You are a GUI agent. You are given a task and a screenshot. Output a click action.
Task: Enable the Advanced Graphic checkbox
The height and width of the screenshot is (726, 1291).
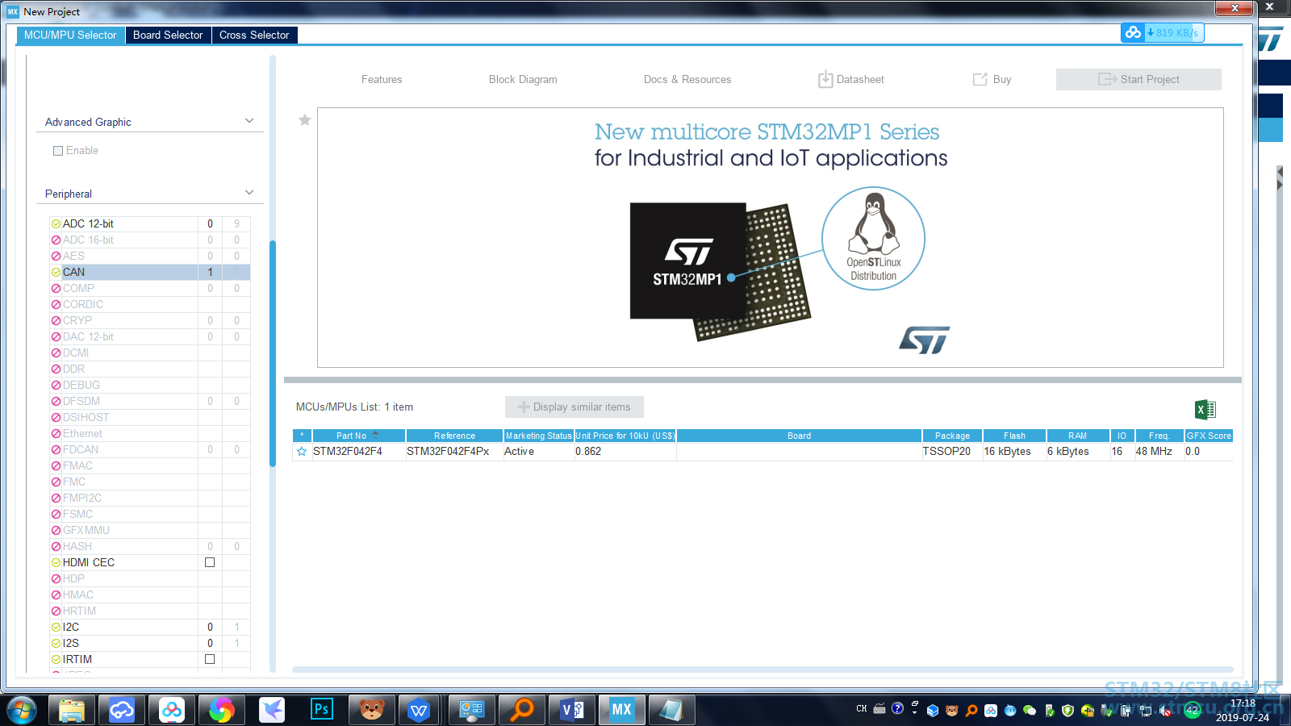click(x=58, y=151)
